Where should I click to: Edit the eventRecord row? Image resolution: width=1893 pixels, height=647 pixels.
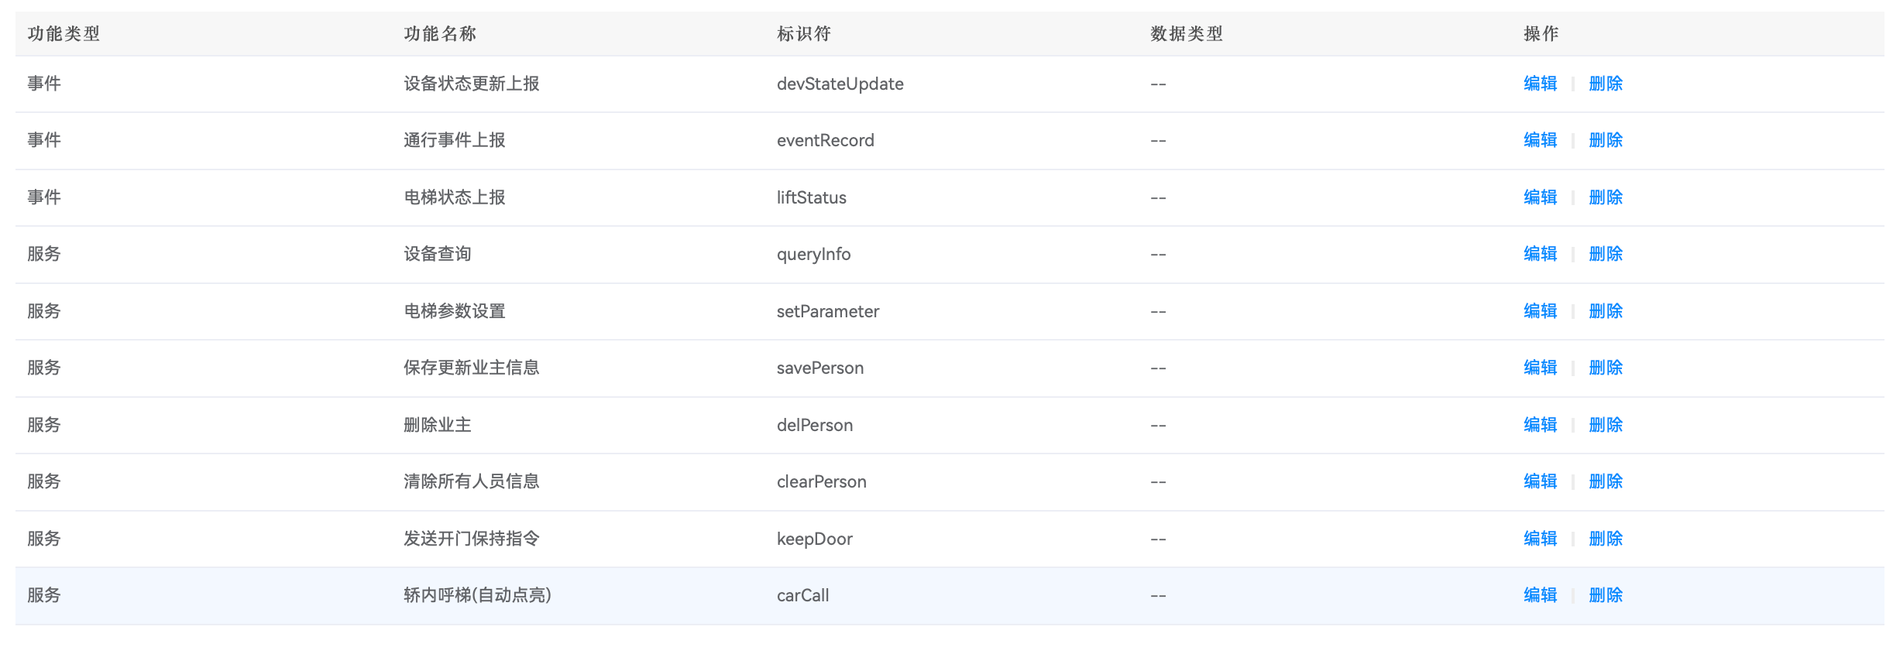[x=1540, y=140]
